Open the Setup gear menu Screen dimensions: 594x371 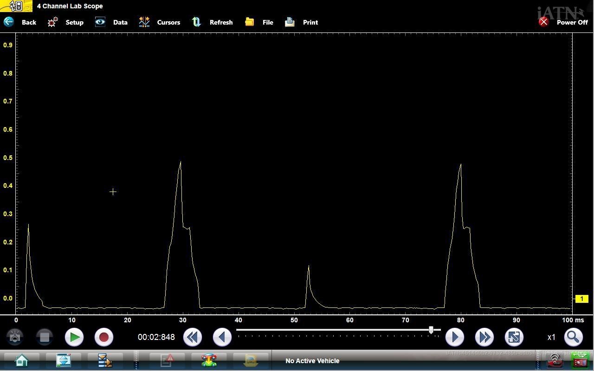pos(53,22)
